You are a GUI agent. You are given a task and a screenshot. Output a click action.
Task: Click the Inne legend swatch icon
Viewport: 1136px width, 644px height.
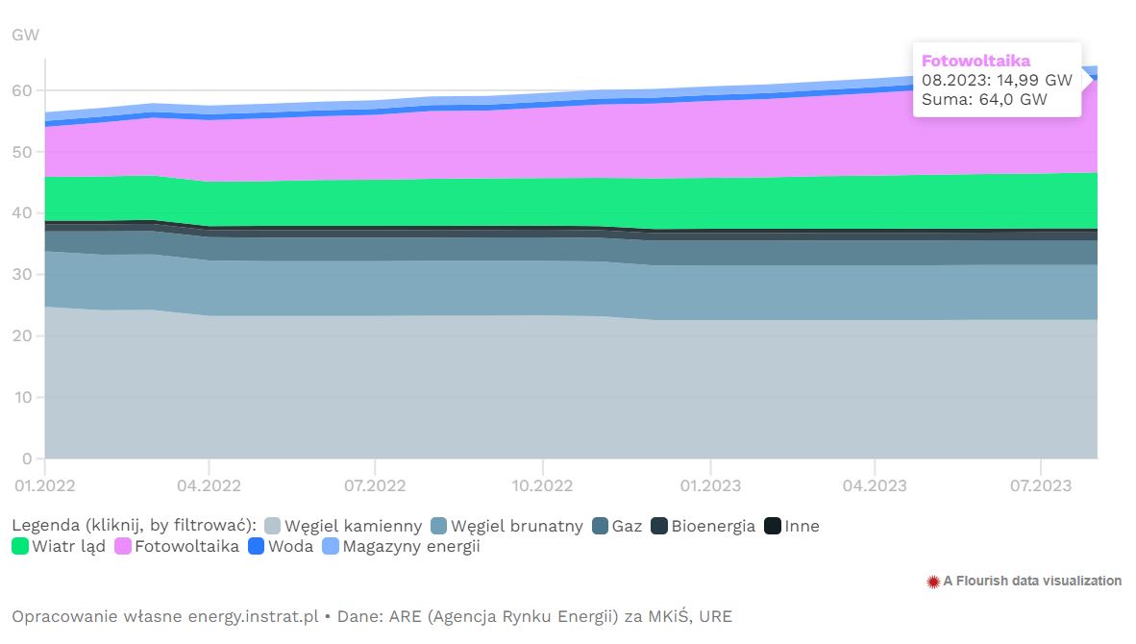click(773, 526)
